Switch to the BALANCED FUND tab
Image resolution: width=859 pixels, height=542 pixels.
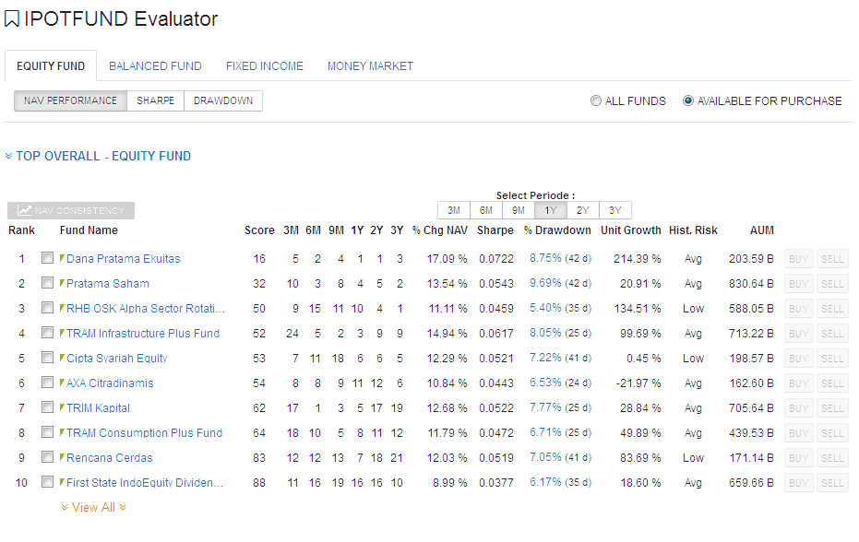[x=155, y=66]
